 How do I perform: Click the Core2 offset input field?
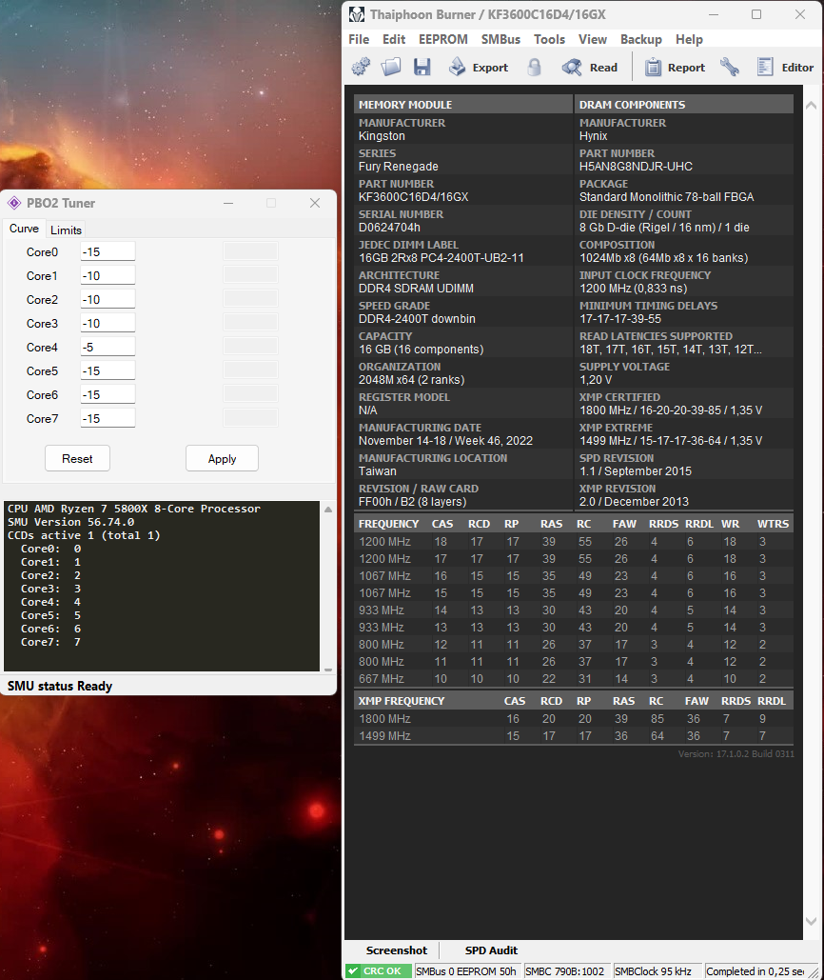pyautogui.click(x=108, y=299)
